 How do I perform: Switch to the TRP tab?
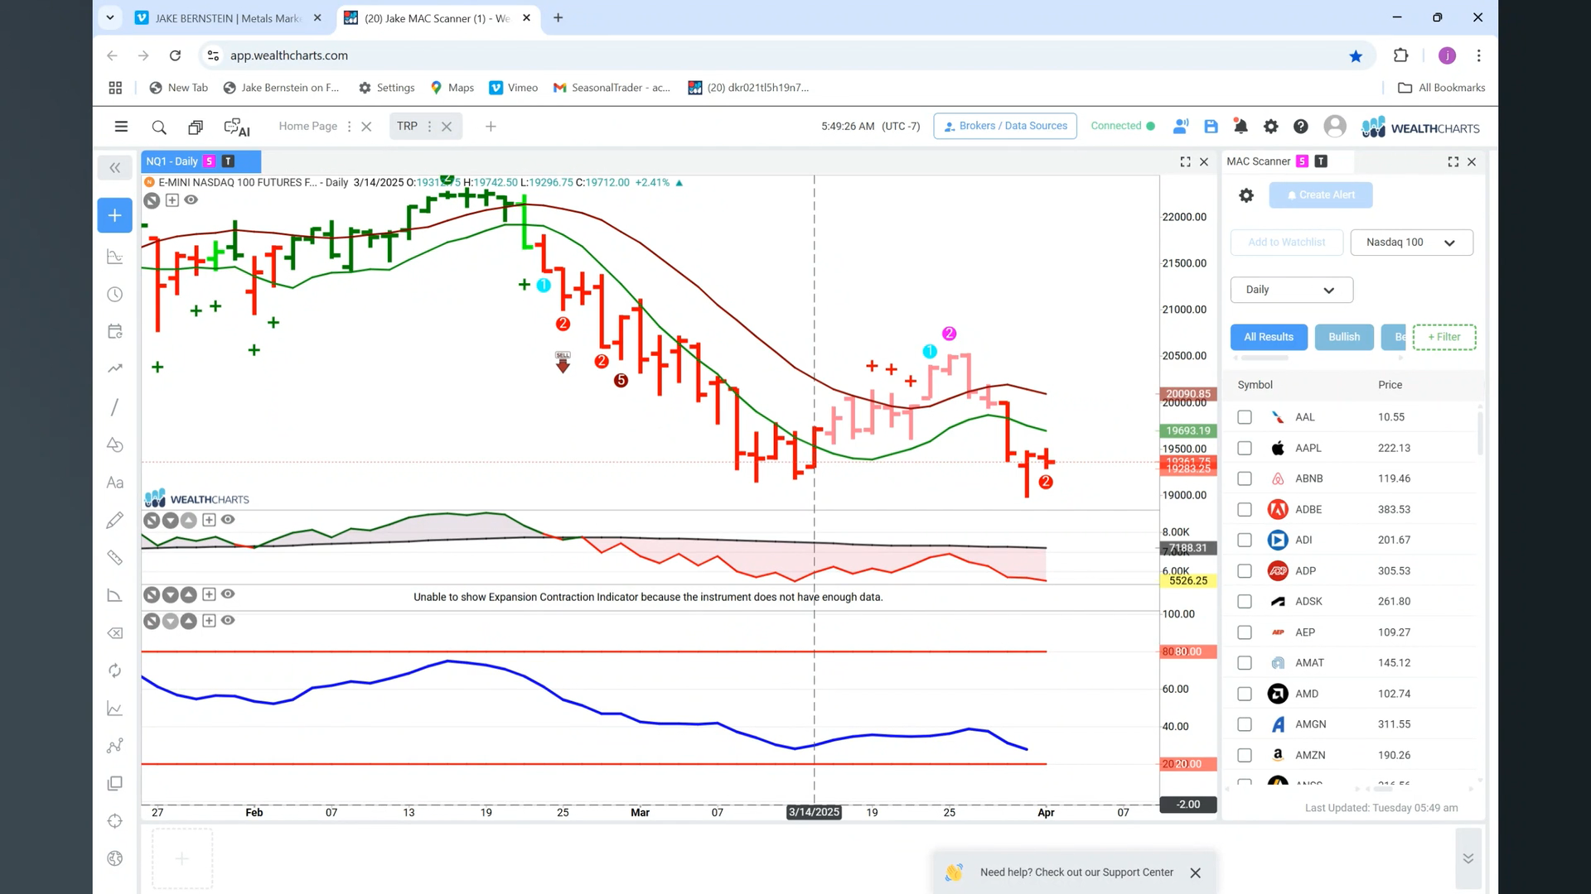(407, 126)
